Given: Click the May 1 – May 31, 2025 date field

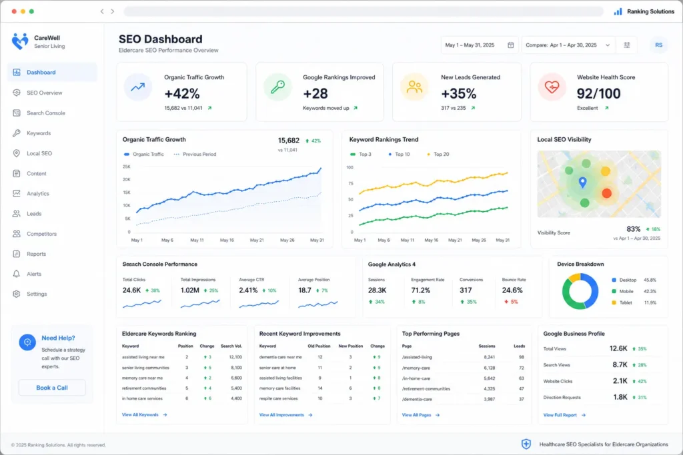Looking at the screenshot, I should tap(480, 45).
